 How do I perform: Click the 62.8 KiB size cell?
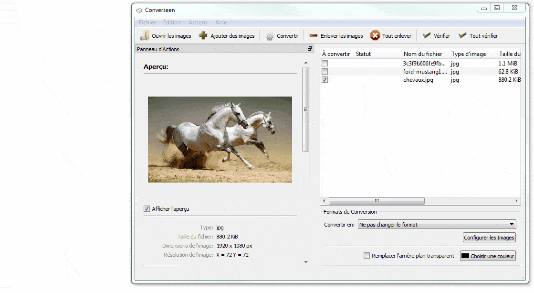pos(508,72)
